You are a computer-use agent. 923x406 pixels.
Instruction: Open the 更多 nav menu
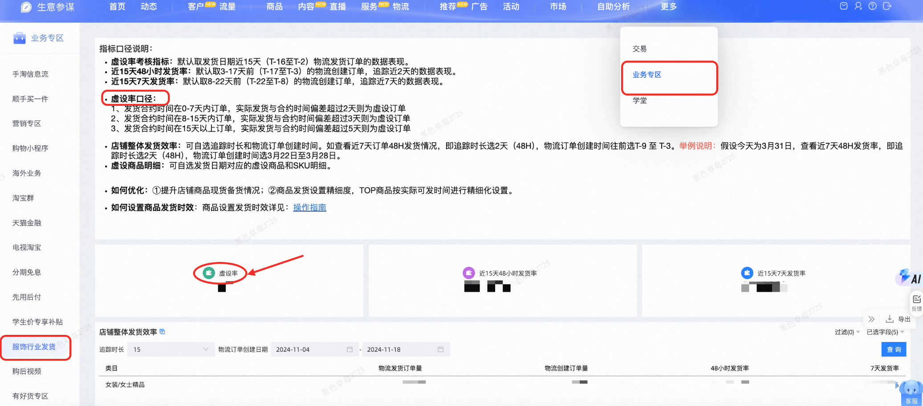coord(668,7)
